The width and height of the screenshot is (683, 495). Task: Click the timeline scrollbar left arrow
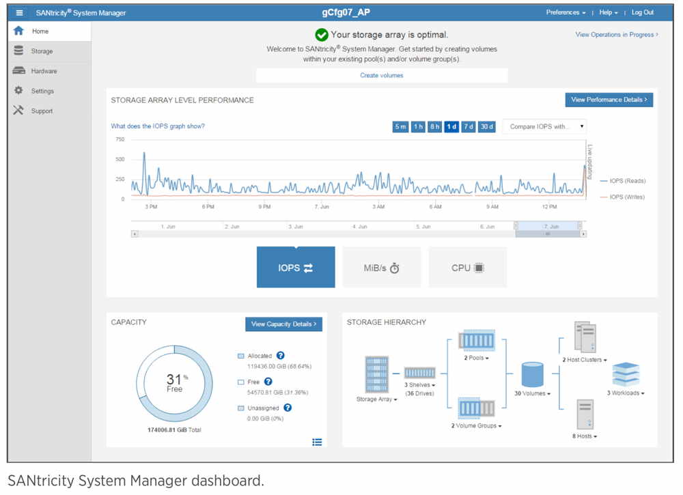(x=135, y=234)
